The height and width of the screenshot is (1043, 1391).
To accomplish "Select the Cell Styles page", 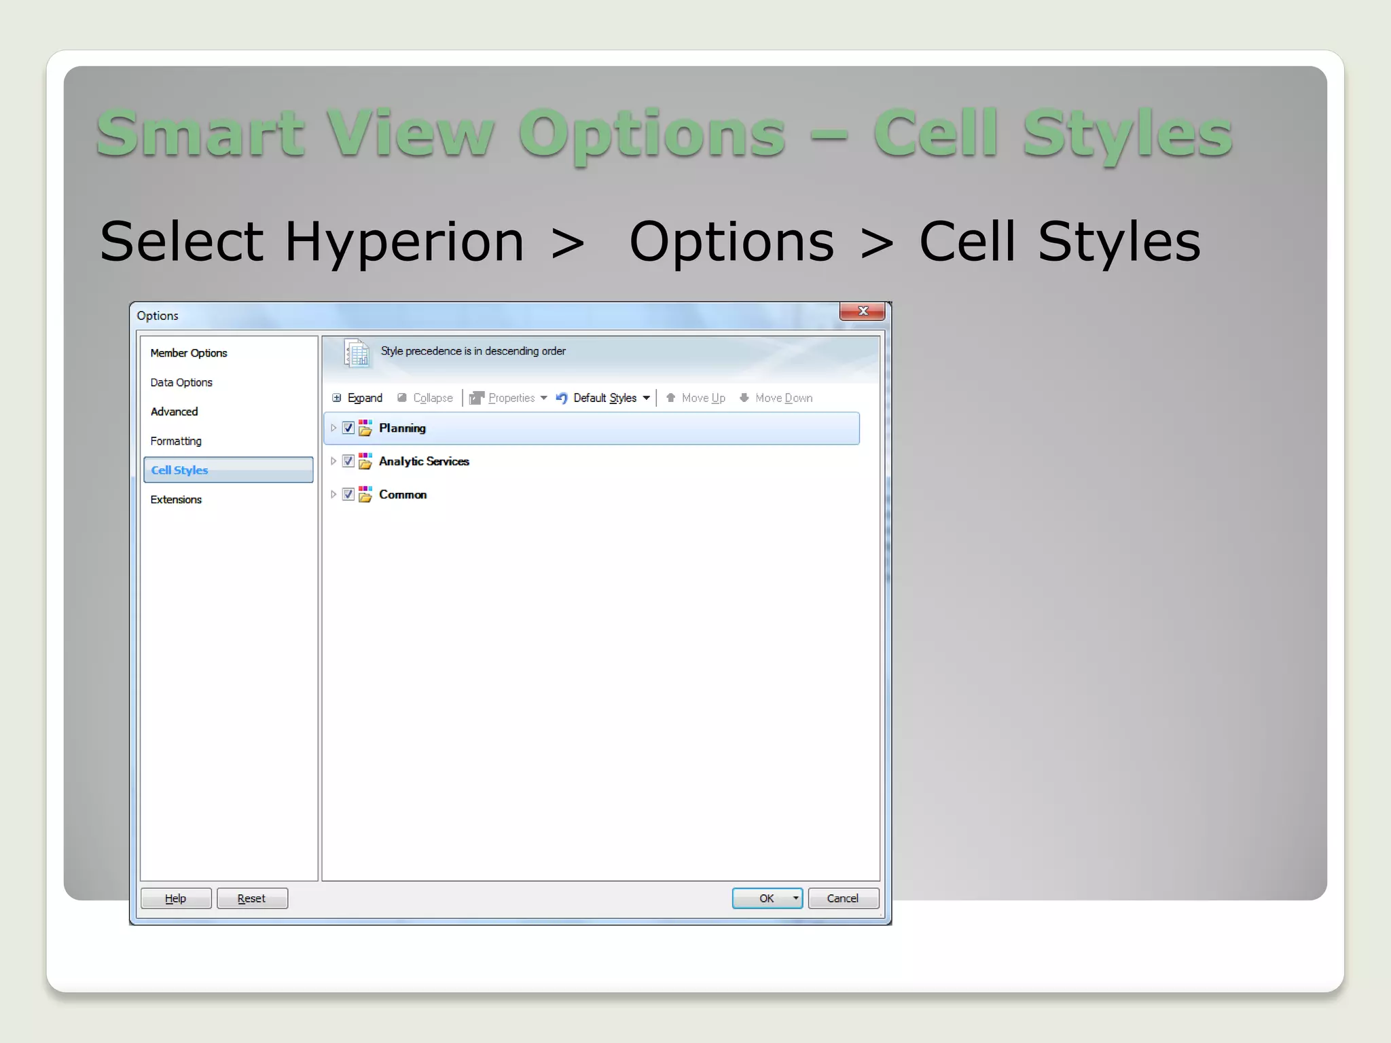I will (x=228, y=470).
